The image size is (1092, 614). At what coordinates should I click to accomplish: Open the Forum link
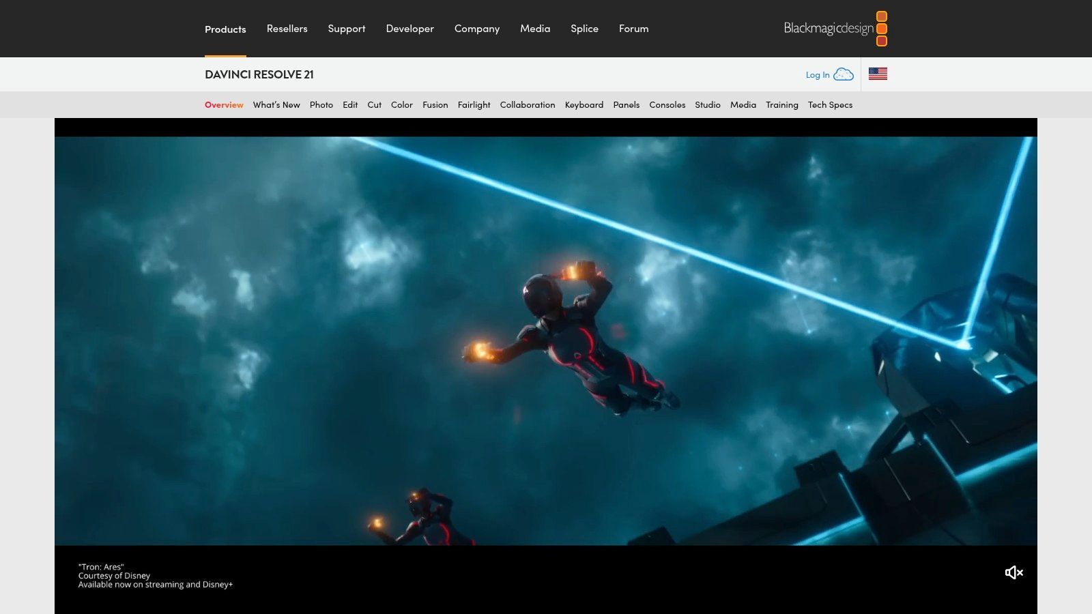pos(634,29)
